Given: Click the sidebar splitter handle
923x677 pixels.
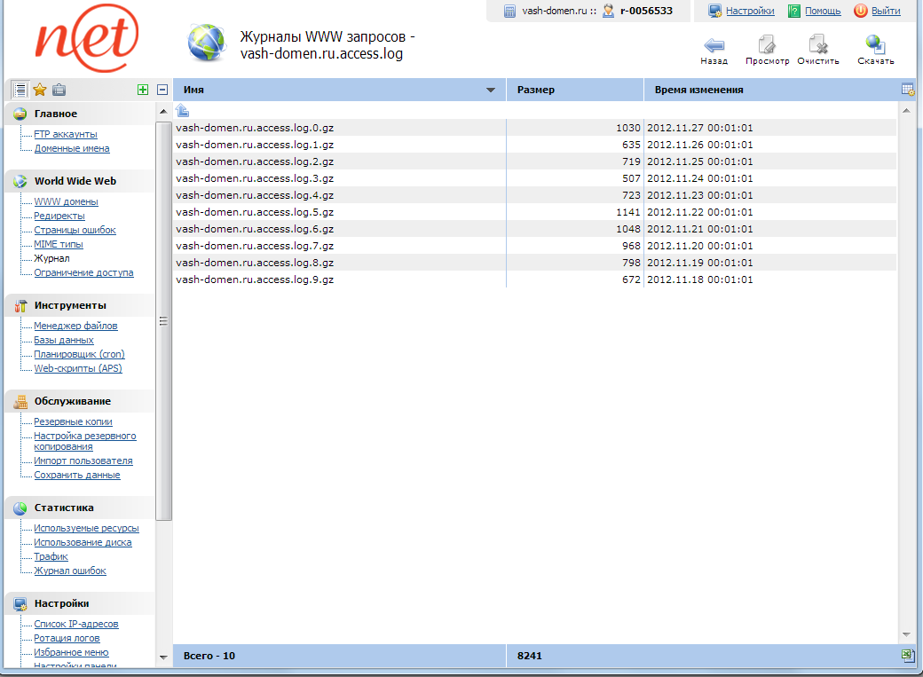Looking at the screenshot, I should click(x=163, y=322).
